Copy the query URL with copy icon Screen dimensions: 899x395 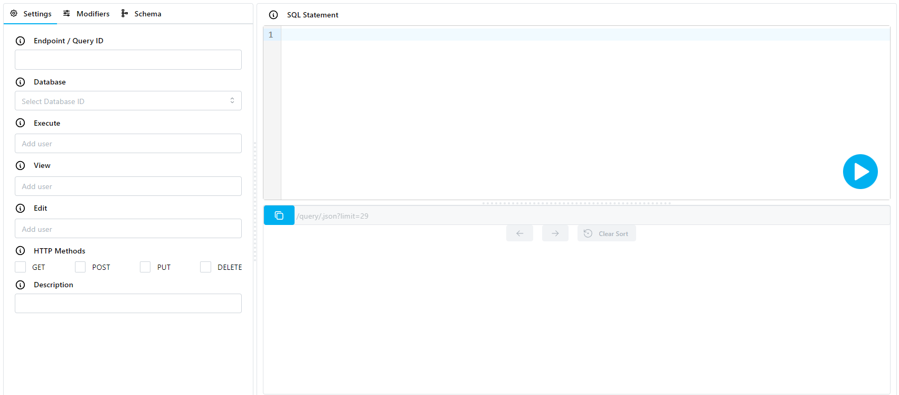pyautogui.click(x=279, y=215)
